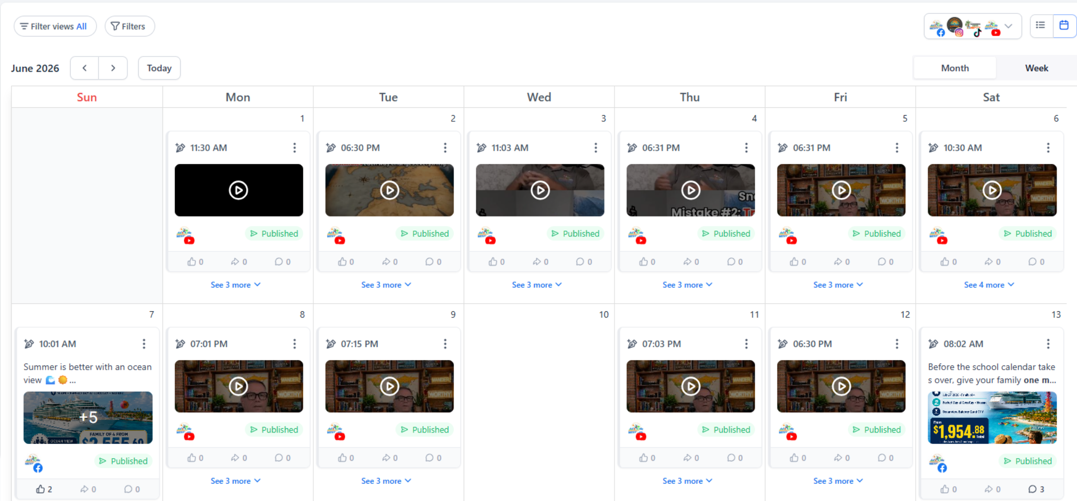Go to previous month arrow
Viewport: 1077px width, 501px height.
(x=84, y=68)
